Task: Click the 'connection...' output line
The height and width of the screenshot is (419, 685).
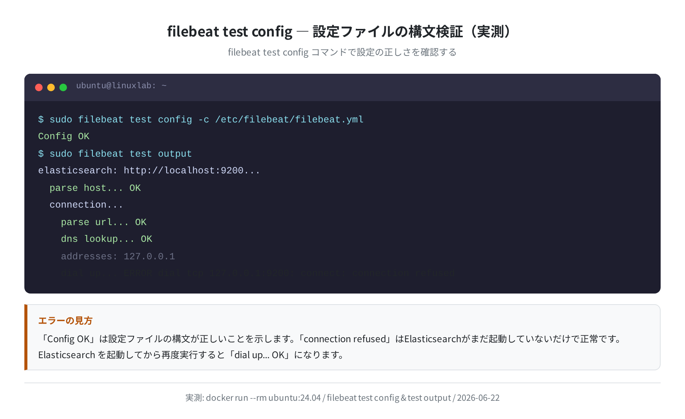Action: coord(86,205)
